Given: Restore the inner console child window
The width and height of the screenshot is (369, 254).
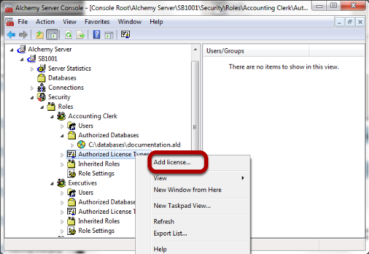Looking at the screenshot, I should pos(350,22).
